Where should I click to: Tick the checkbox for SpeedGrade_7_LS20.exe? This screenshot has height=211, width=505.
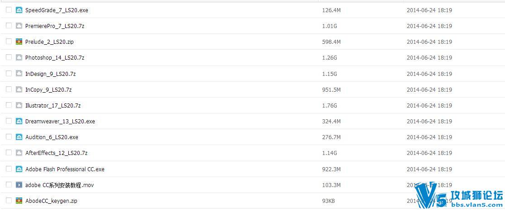pyautogui.click(x=9, y=10)
